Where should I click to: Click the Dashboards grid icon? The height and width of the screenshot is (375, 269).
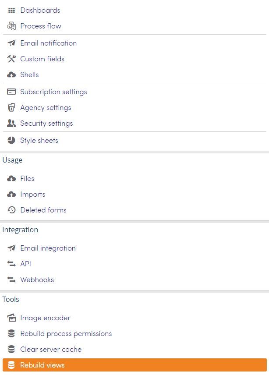point(11,10)
